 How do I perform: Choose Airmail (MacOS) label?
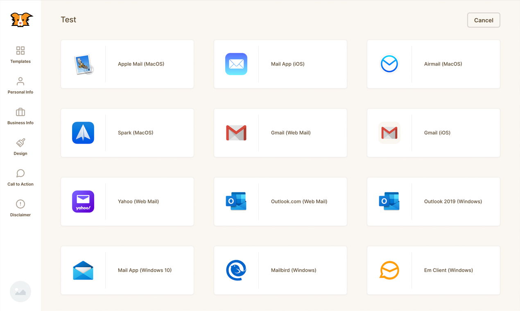pyautogui.click(x=443, y=64)
